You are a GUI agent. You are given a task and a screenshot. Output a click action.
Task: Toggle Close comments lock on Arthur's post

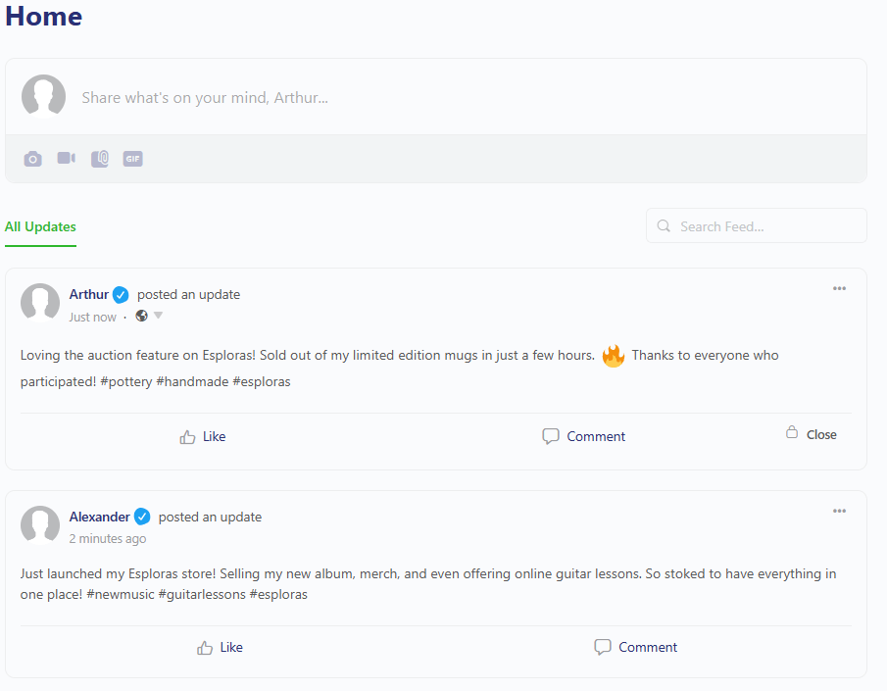[x=812, y=434]
